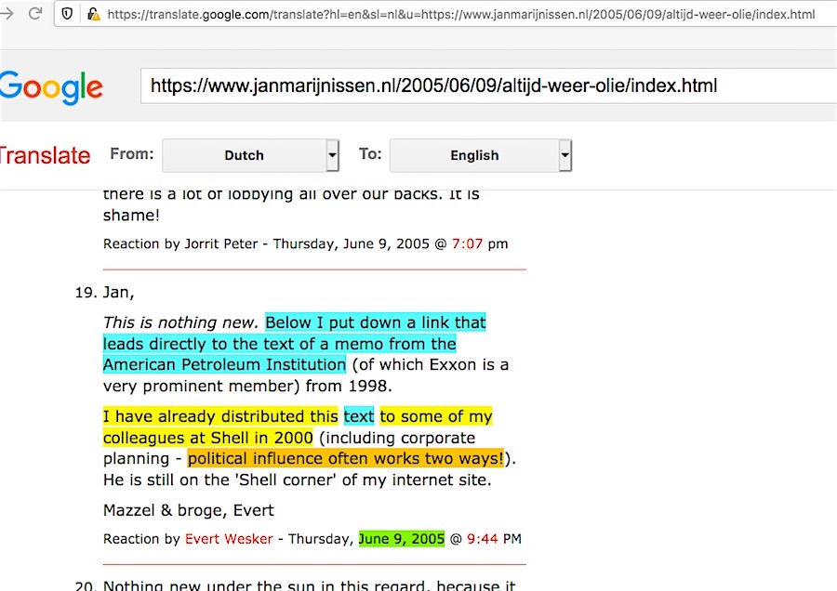837x591 pixels.
Task: Click the 7:07 timestamp link
Action: [468, 244]
